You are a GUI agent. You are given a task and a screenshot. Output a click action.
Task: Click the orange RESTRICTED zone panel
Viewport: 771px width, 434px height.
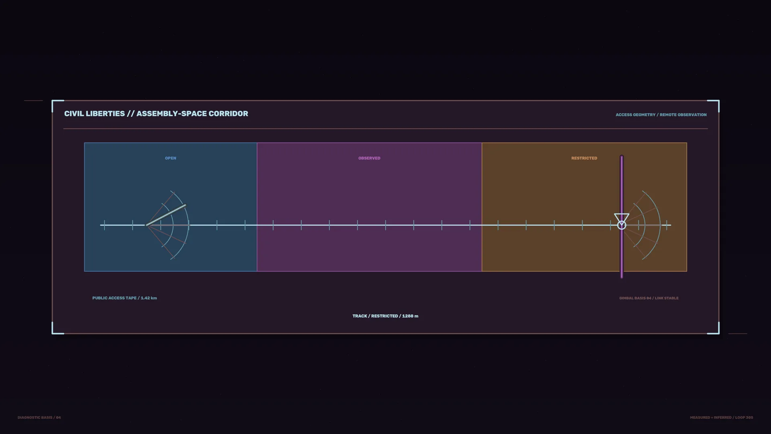584,207
